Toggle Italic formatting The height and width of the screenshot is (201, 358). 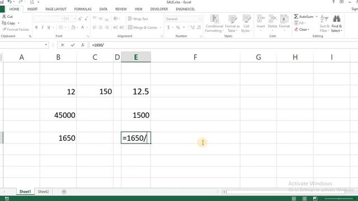click(x=43, y=27)
